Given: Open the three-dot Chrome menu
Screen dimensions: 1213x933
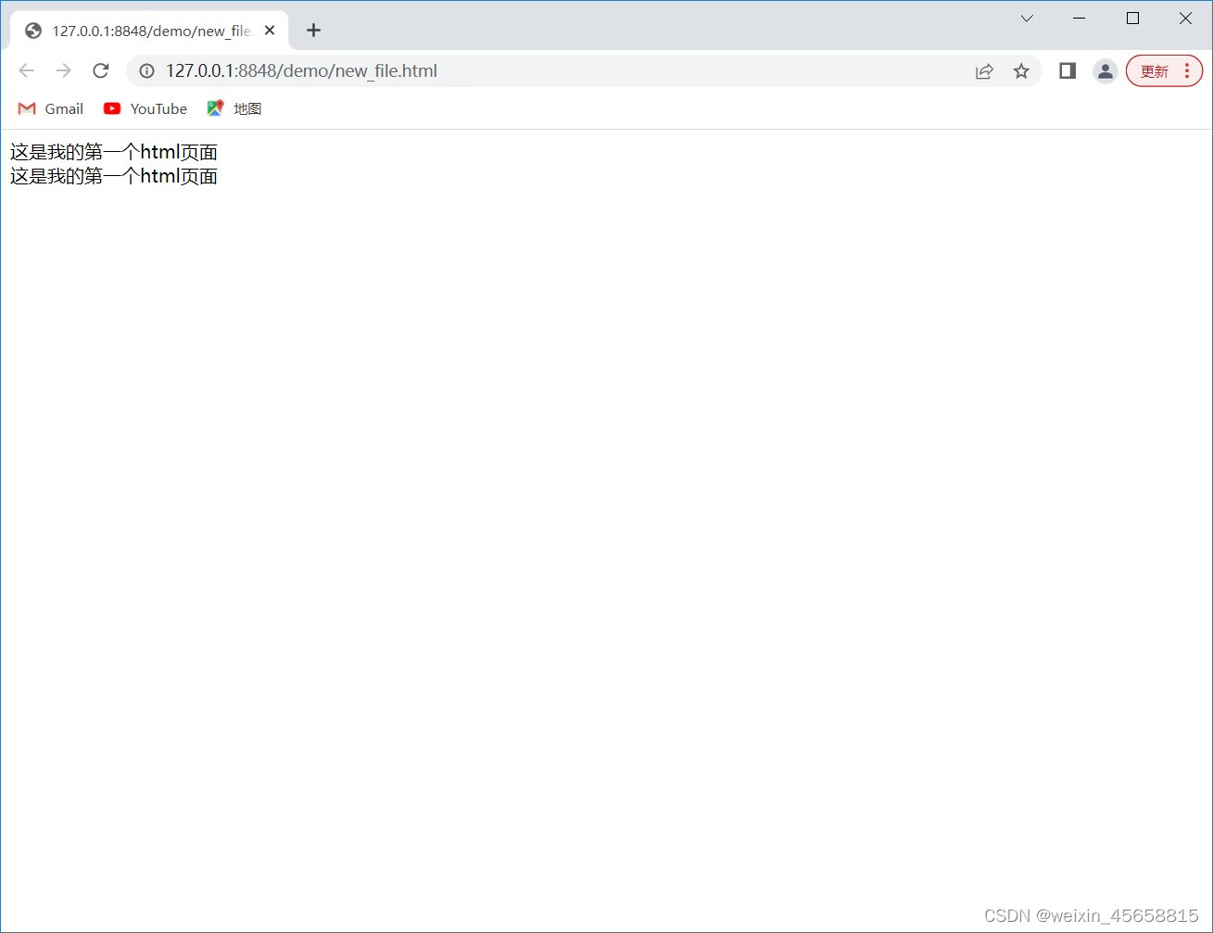Looking at the screenshot, I should point(1187,71).
